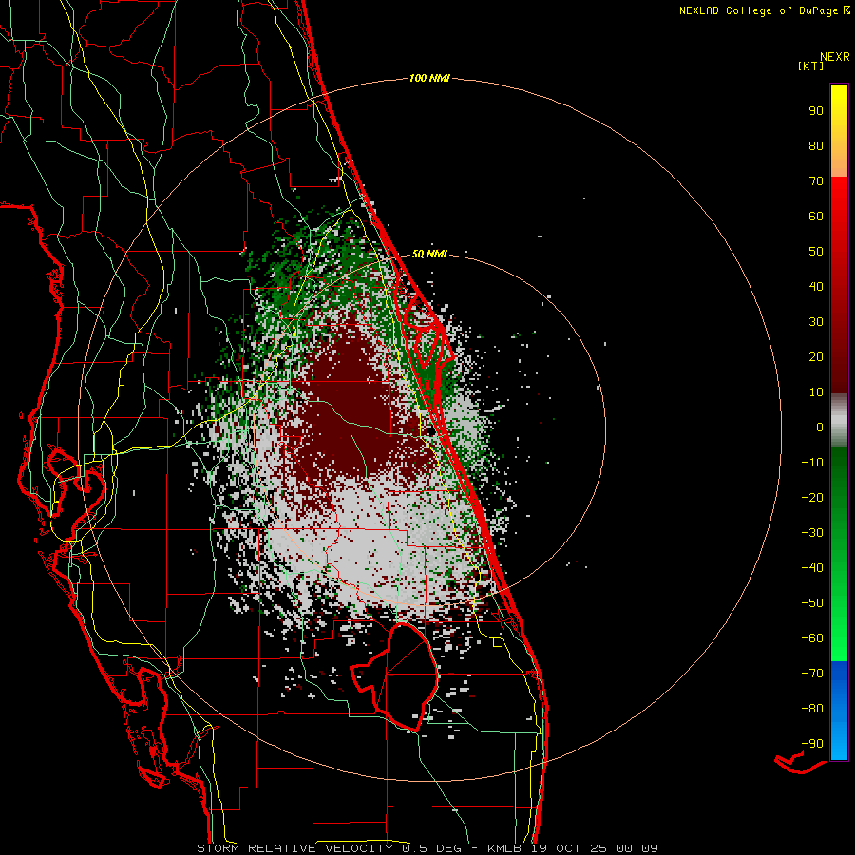Screen dimensions: 855x855
Task: Click the -10 value on velocity scale
Action: click(812, 463)
